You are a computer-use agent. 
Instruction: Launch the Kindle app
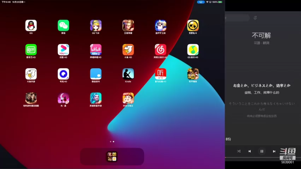[x=128, y=74]
